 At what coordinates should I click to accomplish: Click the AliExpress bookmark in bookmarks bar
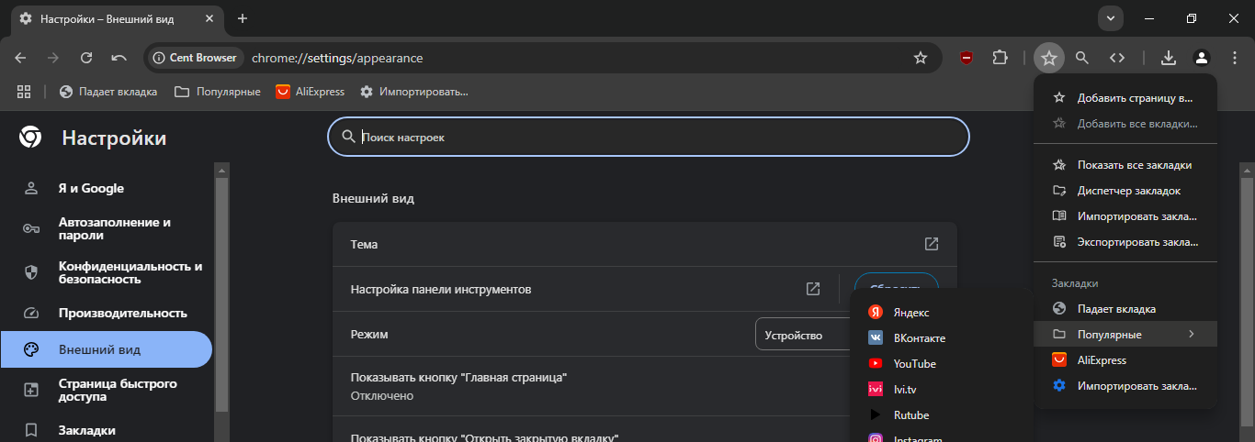click(311, 92)
